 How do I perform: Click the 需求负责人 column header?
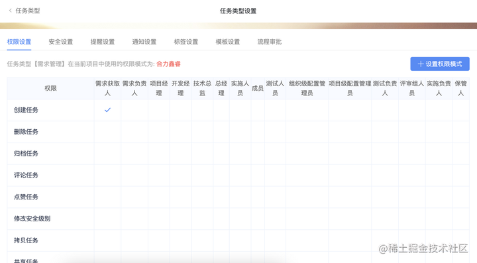[x=134, y=88]
